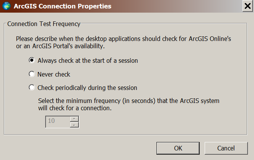Click the 'ArcGIS Connection Properties' title text
The height and width of the screenshot is (160, 254).
(63, 7)
